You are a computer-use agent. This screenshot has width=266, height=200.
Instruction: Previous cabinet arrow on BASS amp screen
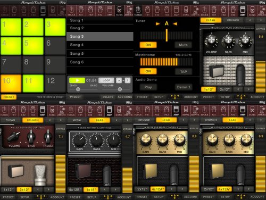(105, 189)
